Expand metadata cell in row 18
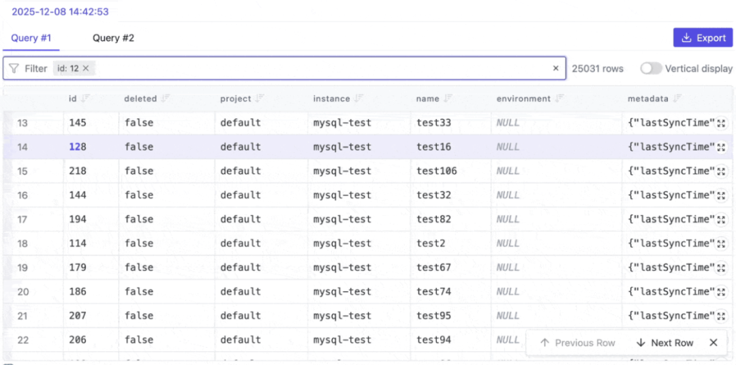The image size is (736, 365). (722, 244)
